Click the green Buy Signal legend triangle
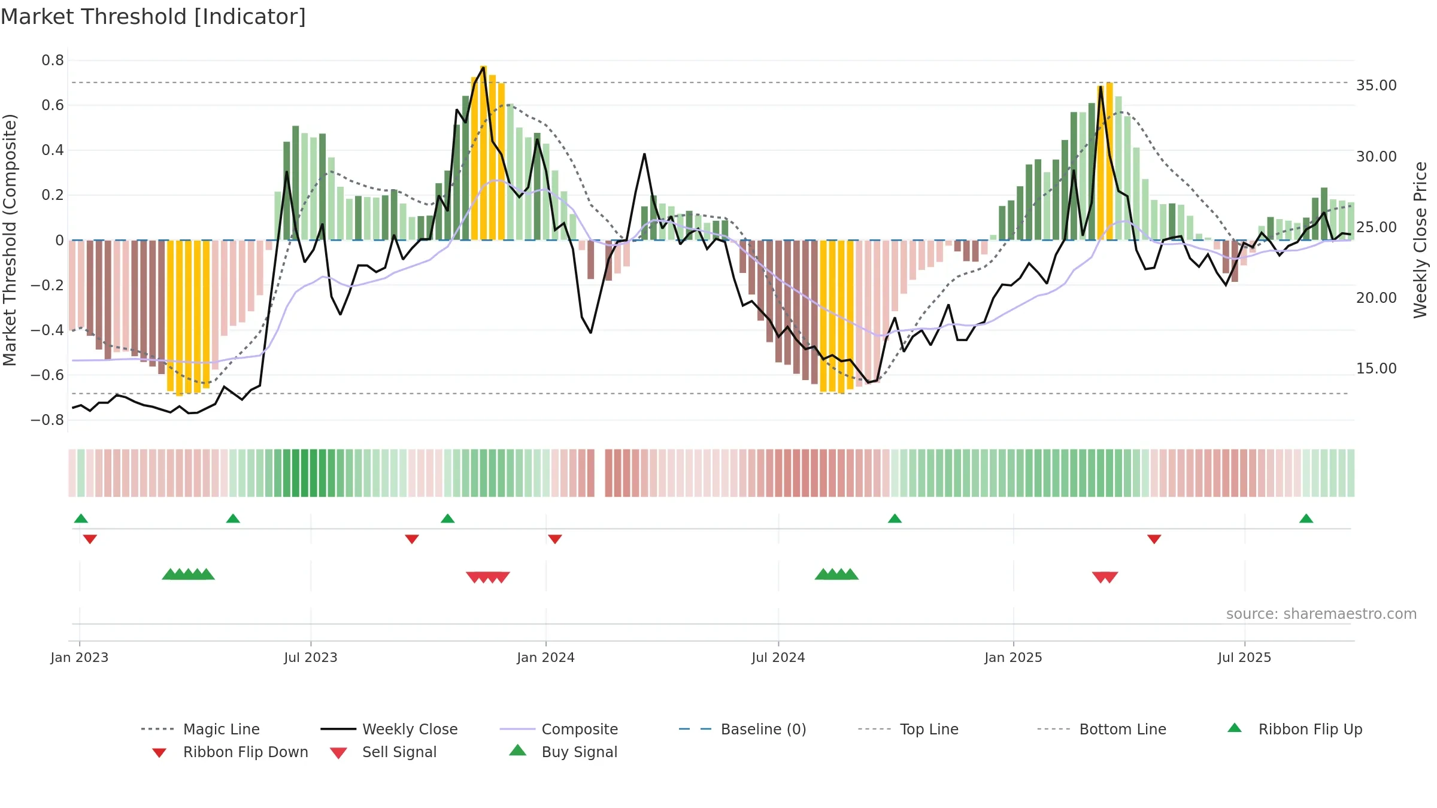Viewport: 1437px width, 808px height. tap(518, 750)
